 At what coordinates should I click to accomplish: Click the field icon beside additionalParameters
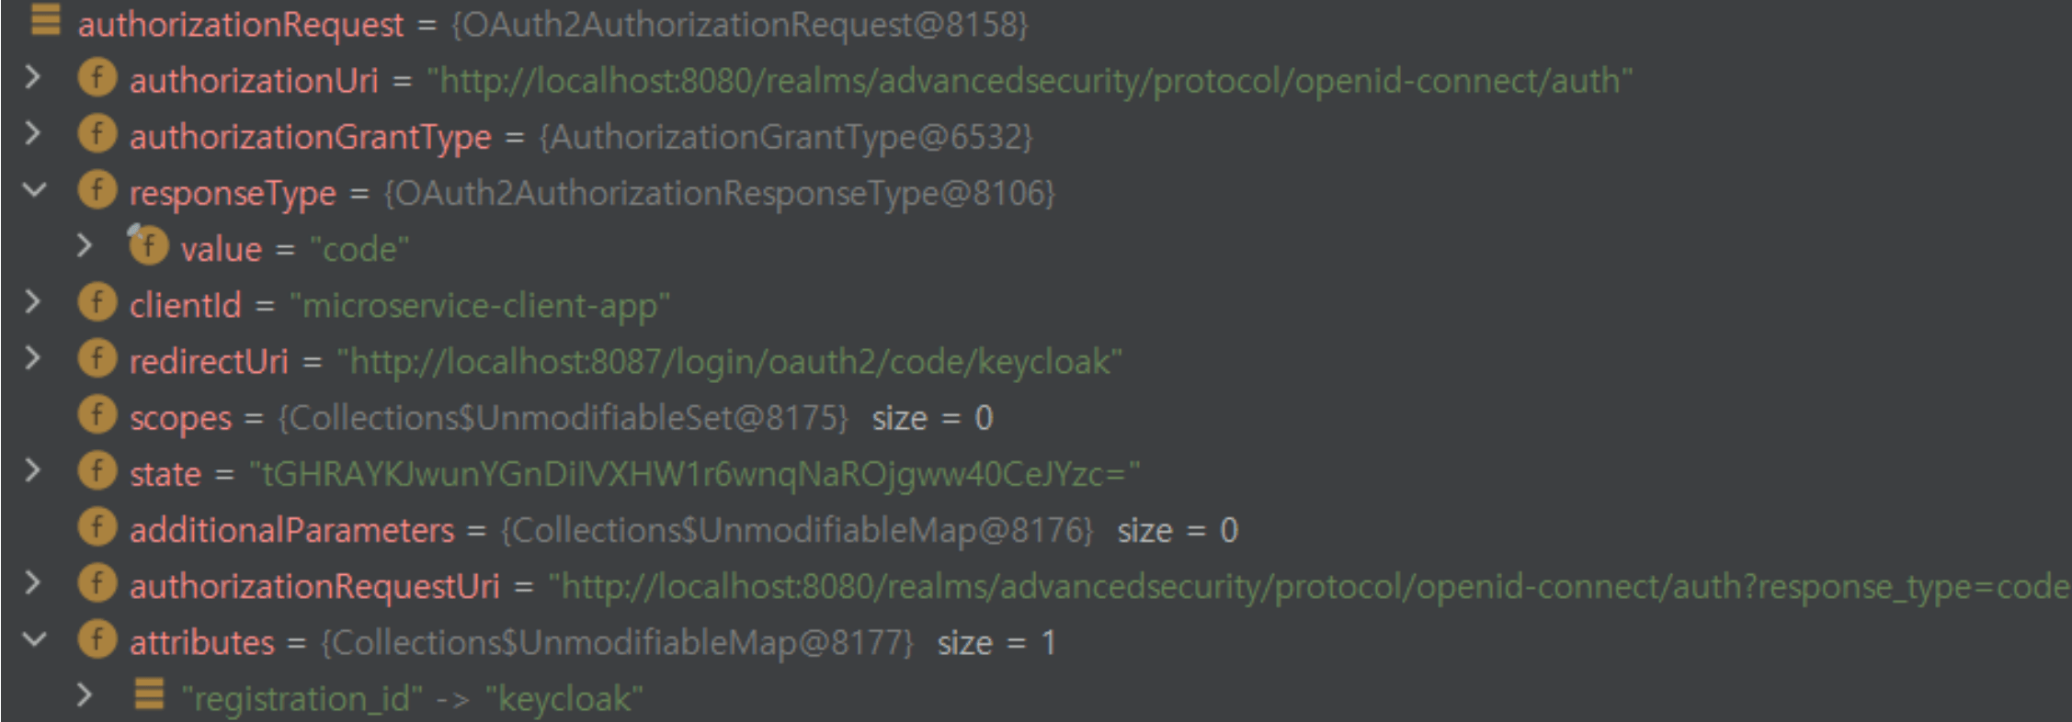click(97, 527)
